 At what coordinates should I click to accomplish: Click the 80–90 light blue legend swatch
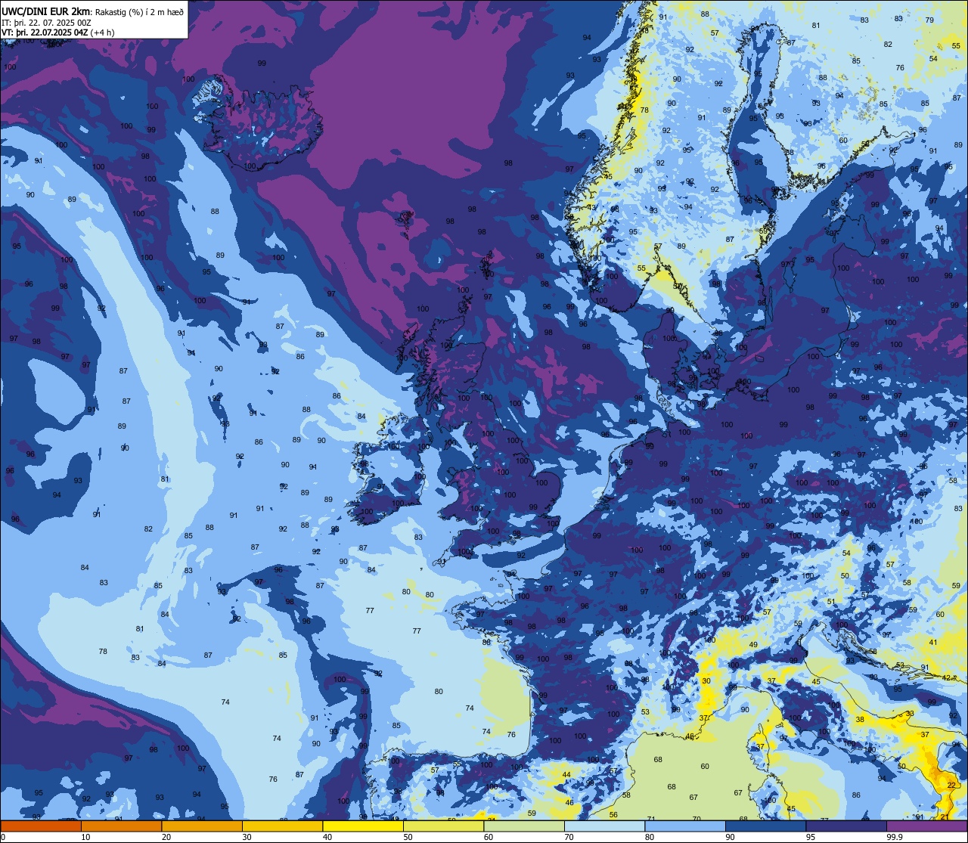[x=685, y=826]
